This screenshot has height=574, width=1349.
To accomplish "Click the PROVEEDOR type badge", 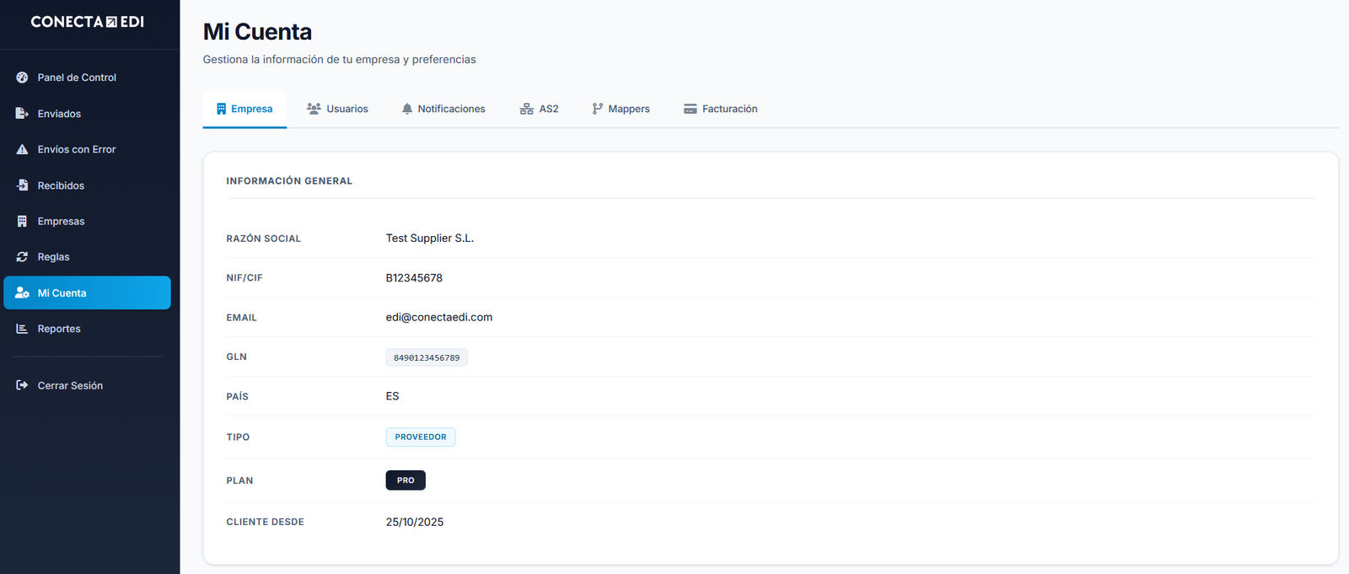I will (x=421, y=437).
